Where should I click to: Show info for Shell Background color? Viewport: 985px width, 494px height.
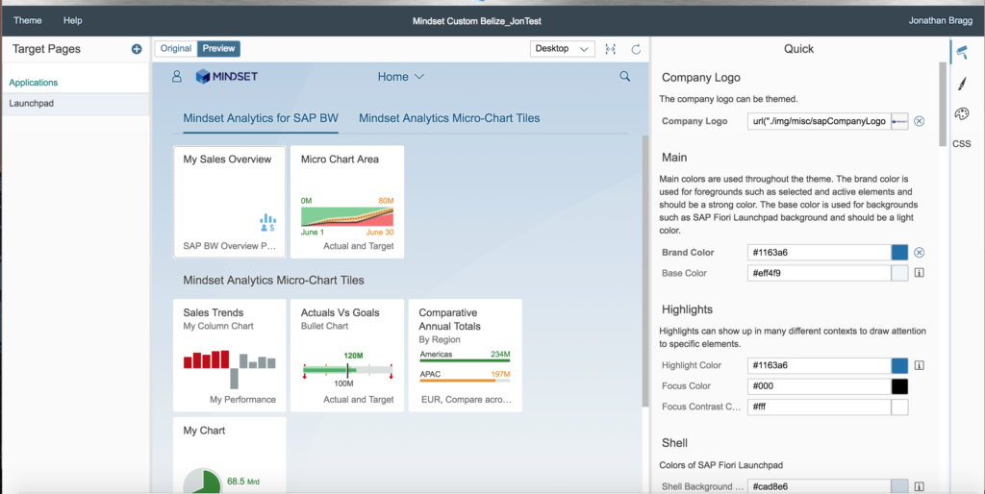919,486
